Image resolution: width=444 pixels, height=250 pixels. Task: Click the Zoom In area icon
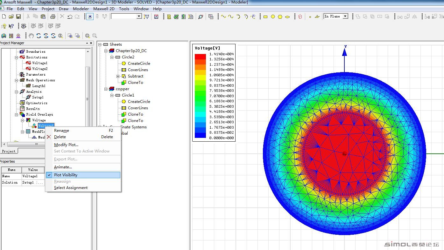(70, 36)
